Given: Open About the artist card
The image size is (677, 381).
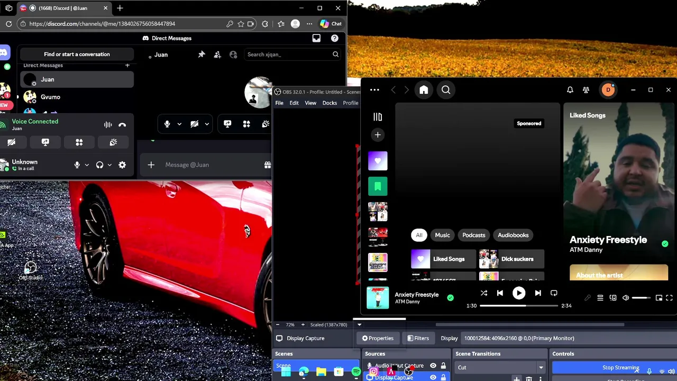Looking at the screenshot, I should pyautogui.click(x=619, y=273).
